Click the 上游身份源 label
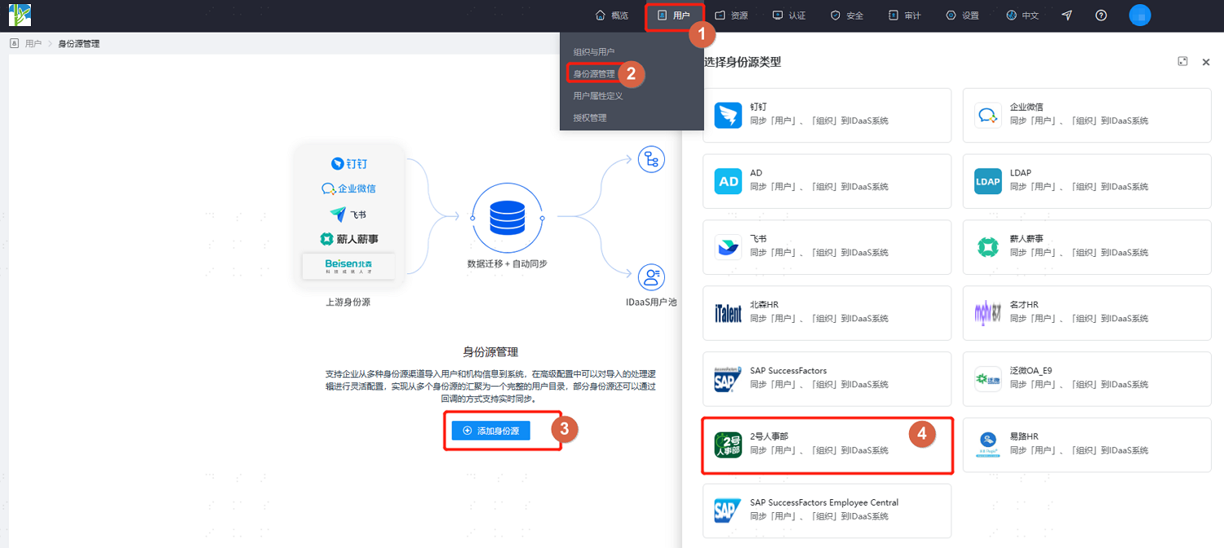The width and height of the screenshot is (1224, 548). (348, 302)
